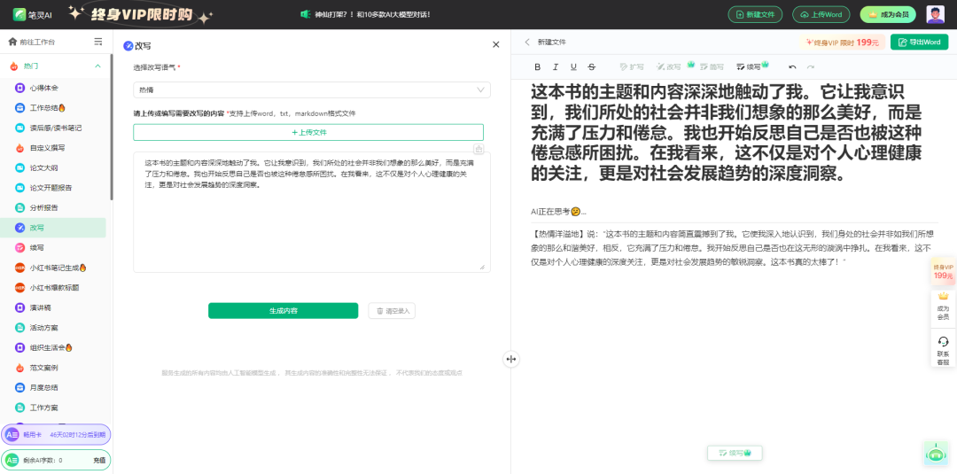The height and width of the screenshot is (474, 957).
Task: Click the 分析报告 sidebar icon
Action: tap(19, 207)
